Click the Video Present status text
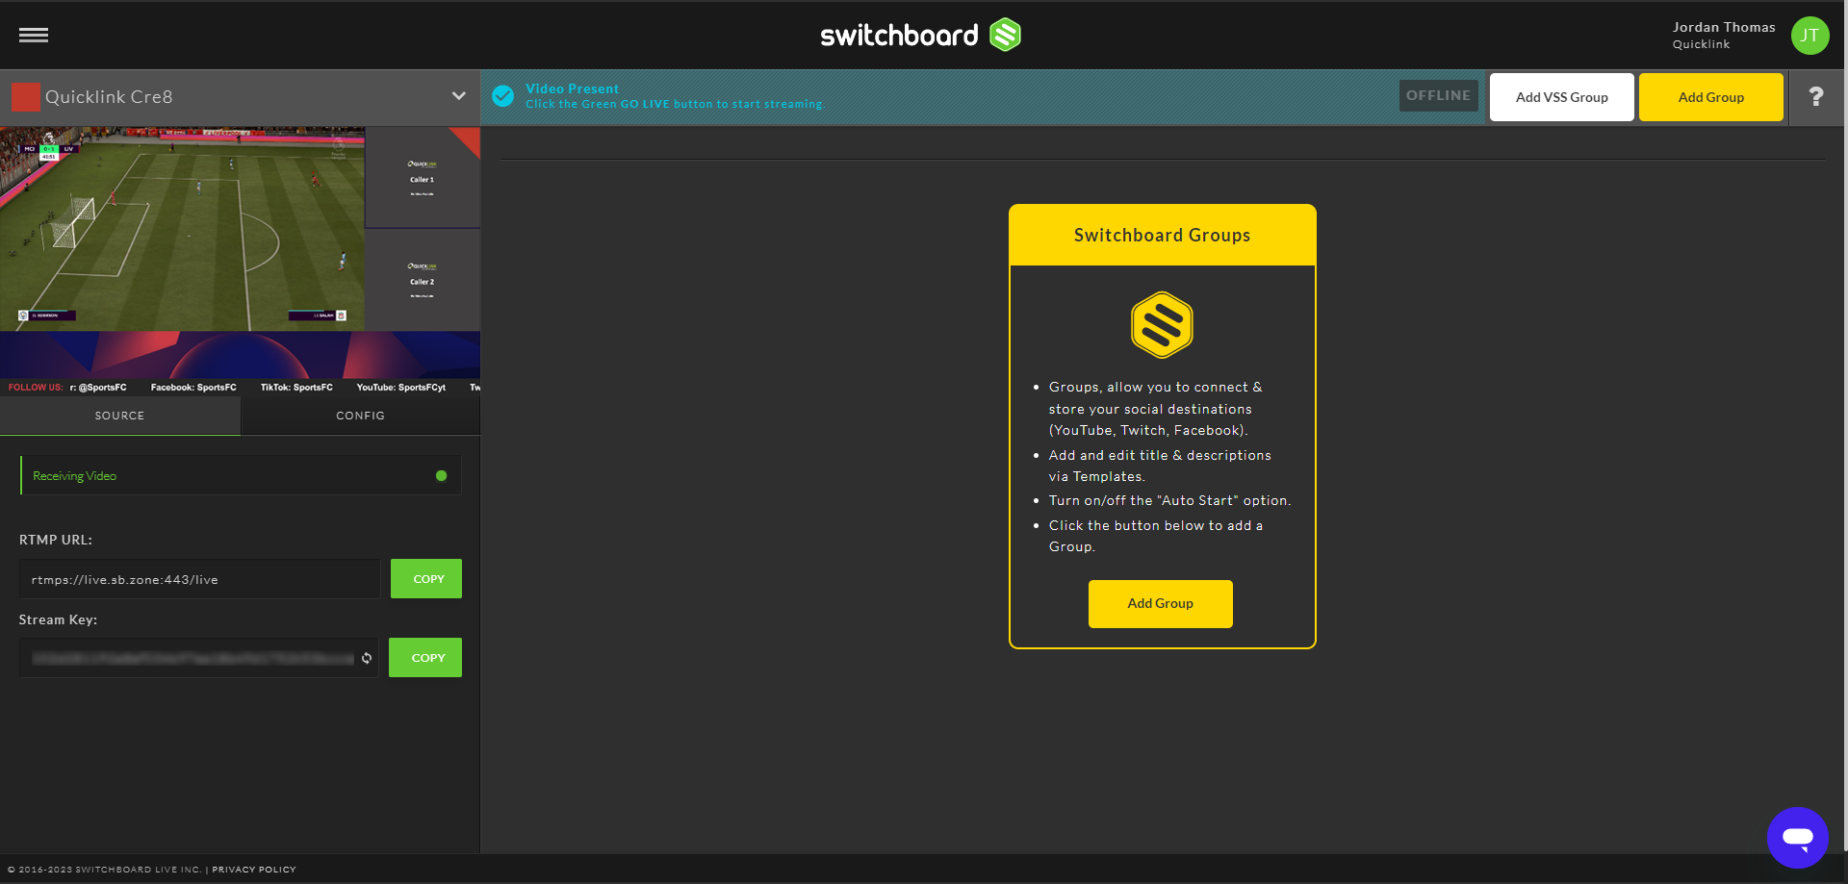This screenshot has width=1848, height=884. click(572, 88)
